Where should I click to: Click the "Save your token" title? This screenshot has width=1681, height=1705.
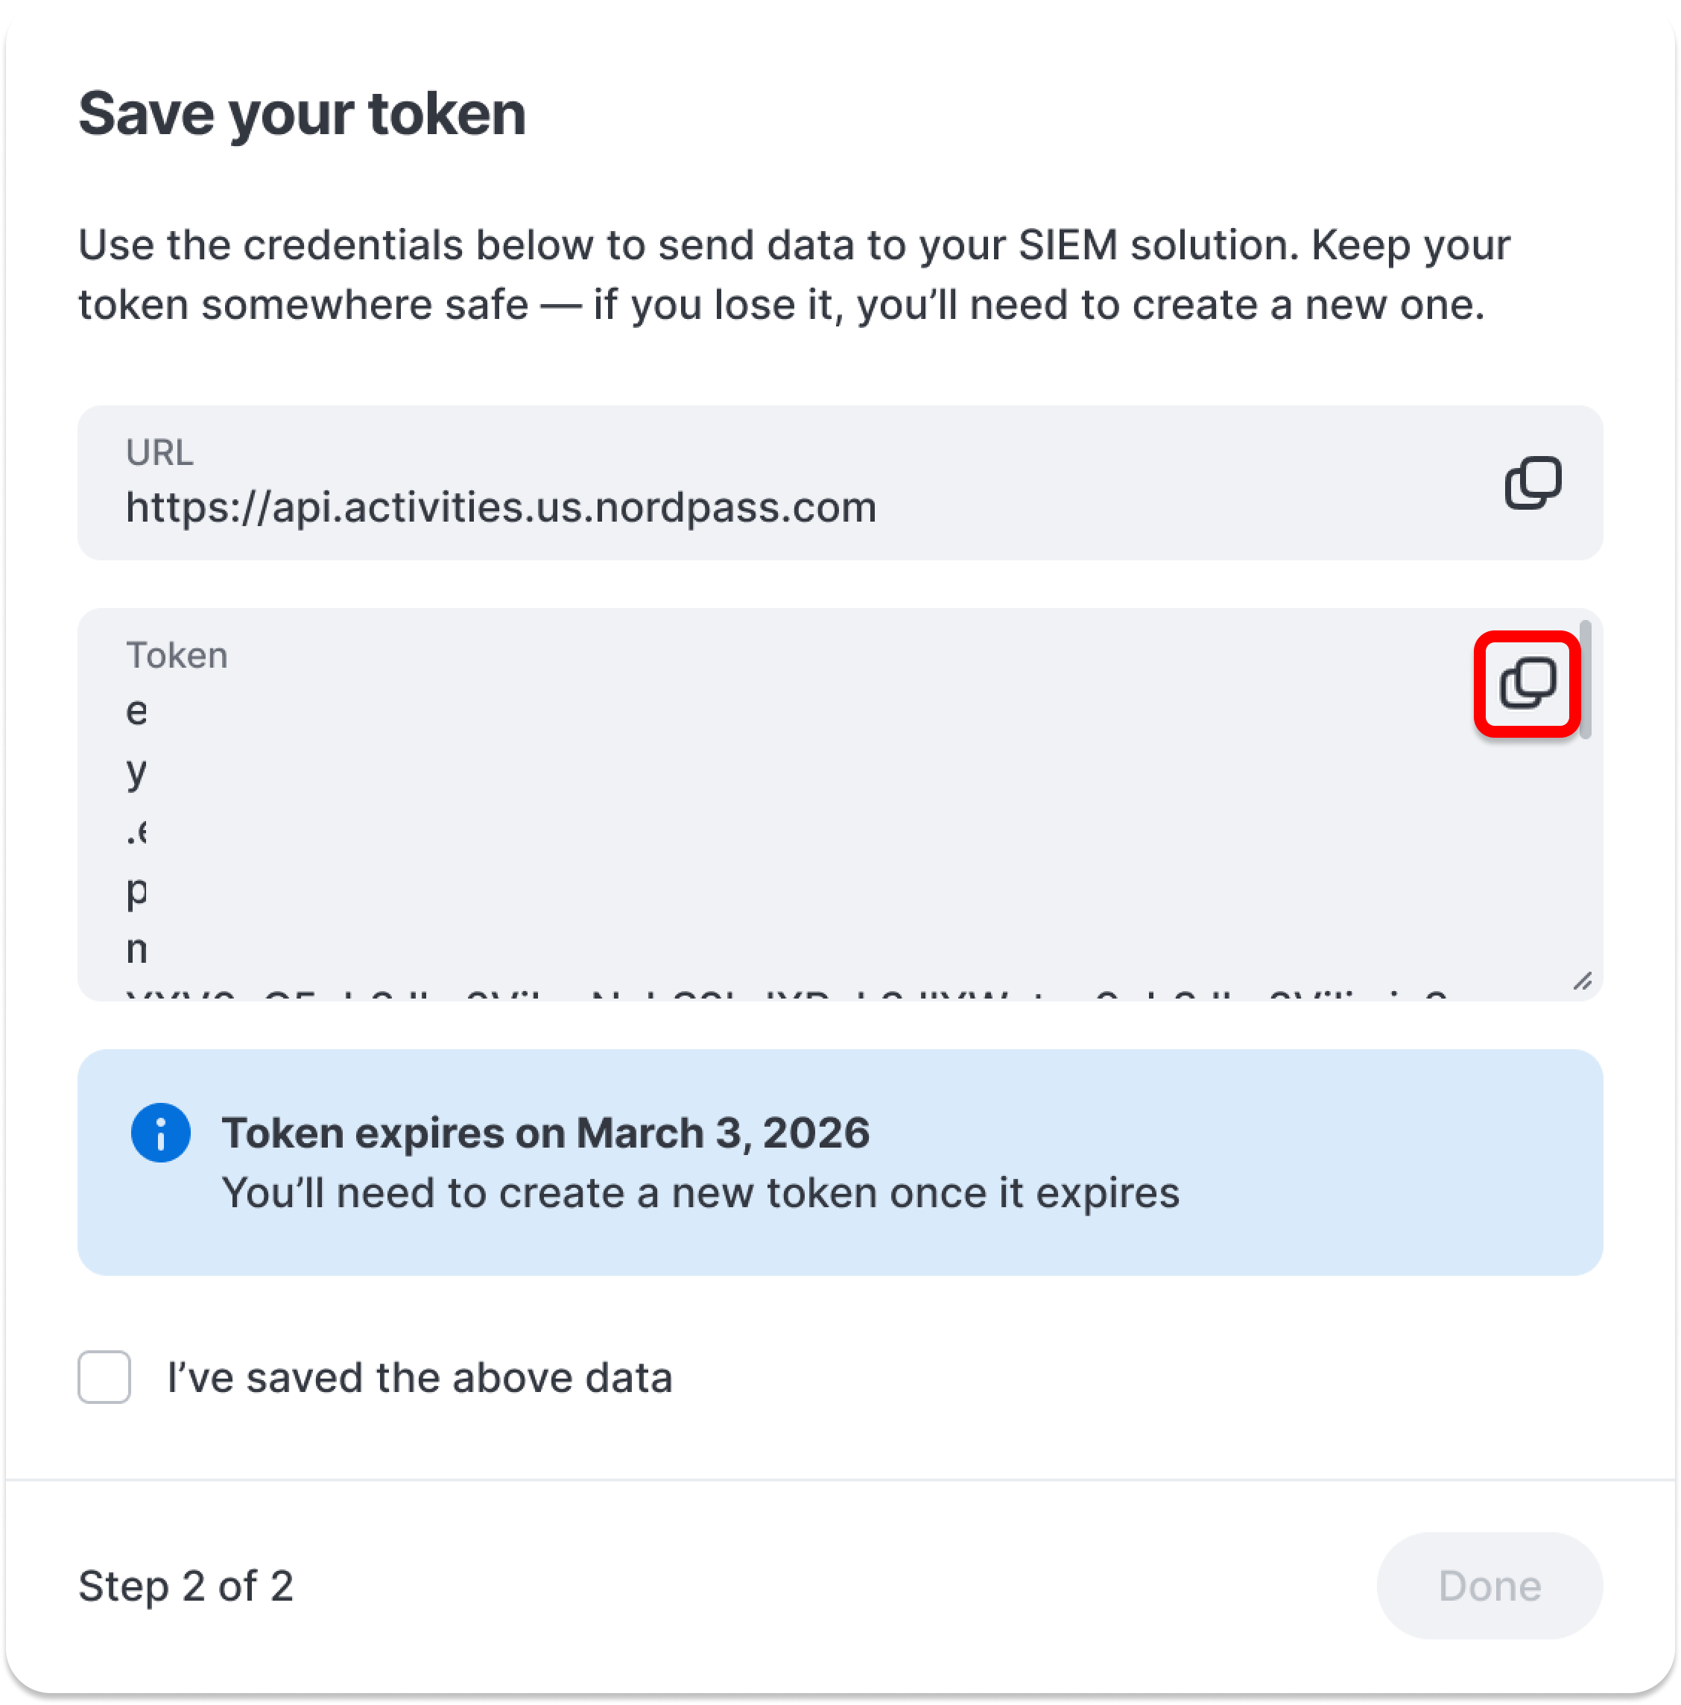click(302, 114)
